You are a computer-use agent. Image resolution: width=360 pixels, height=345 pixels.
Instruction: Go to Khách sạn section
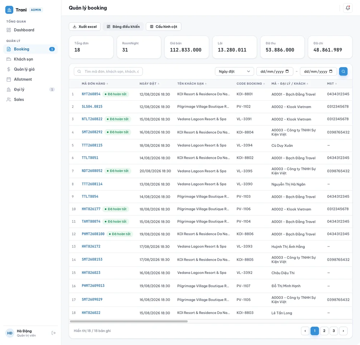click(x=31, y=59)
